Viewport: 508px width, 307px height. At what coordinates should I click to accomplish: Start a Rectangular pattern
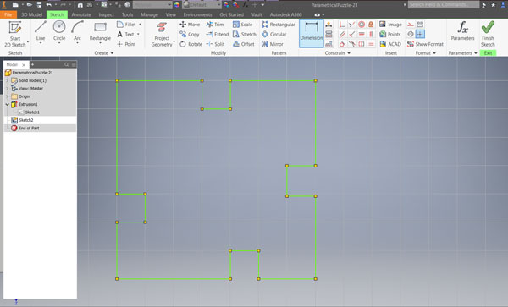[279, 25]
